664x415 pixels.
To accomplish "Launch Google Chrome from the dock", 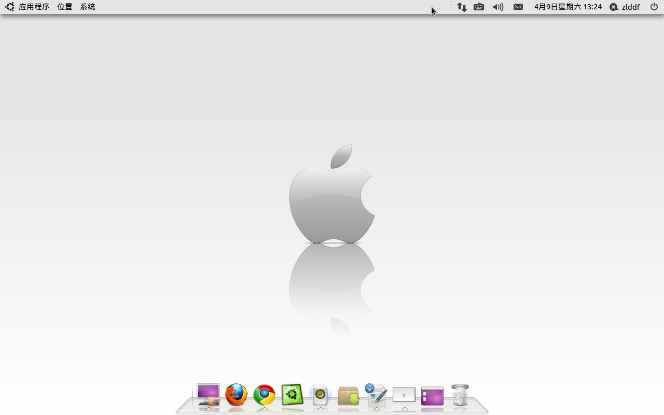I will click(x=265, y=395).
